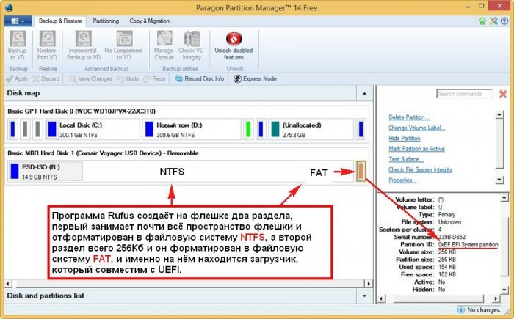Select first small blue partition on Disk 0
This screenshot has width=514, height=319.
tap(12, 129)
